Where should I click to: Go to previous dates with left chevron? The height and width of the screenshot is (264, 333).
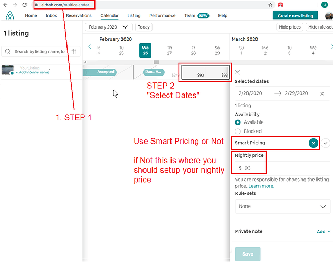point(90,47)
